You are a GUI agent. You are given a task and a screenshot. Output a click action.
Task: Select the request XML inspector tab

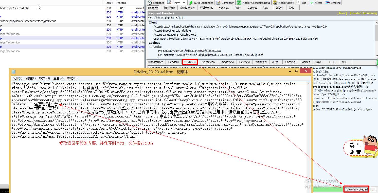pyautogui.click(x=292, y=8)
